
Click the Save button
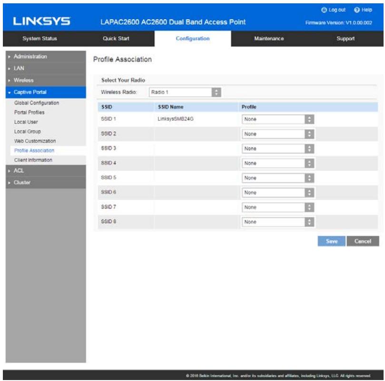pos(332,241)
